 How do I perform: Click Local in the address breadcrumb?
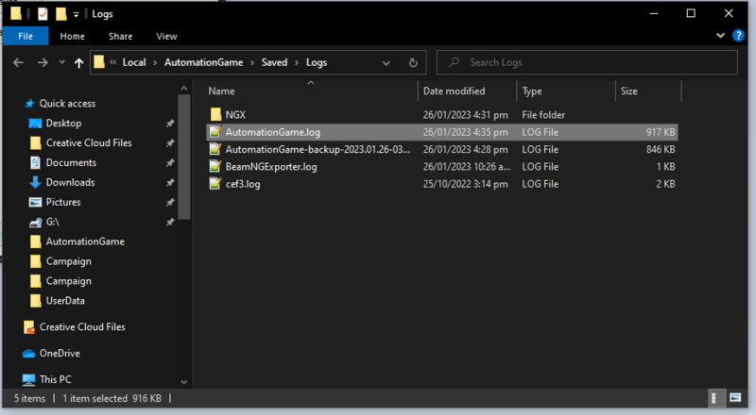134,62
